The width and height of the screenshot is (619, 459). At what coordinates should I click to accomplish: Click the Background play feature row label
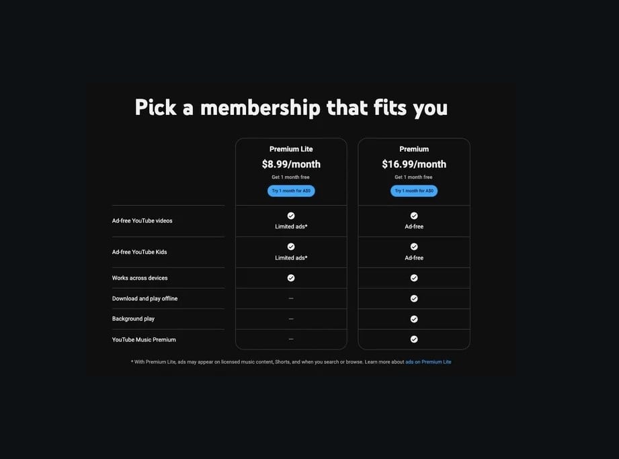(x=133, y=319)
